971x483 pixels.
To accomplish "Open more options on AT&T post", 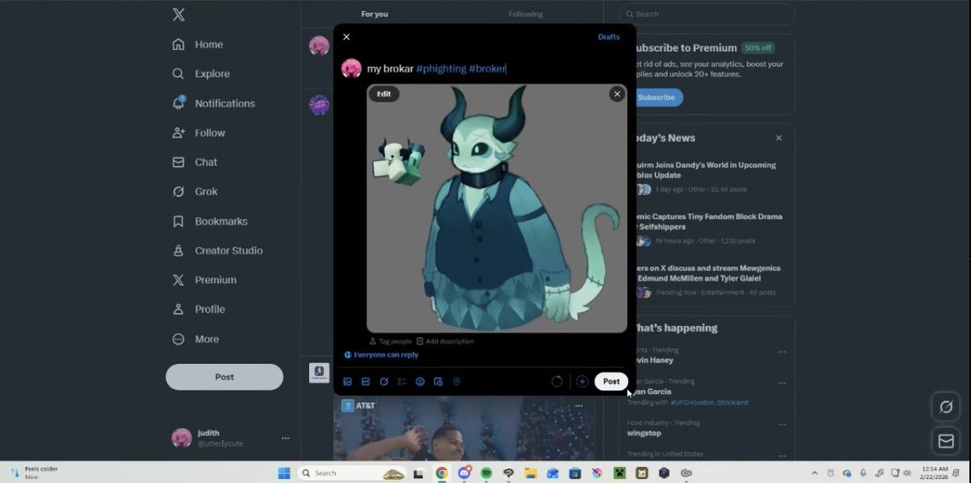I will coord(579,405).
